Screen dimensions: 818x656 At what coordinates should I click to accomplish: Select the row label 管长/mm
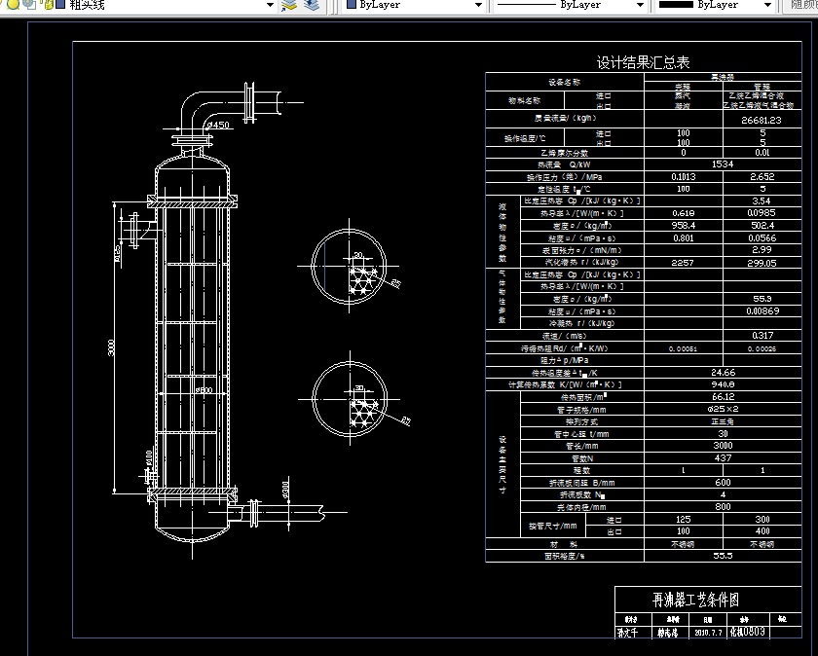581,447
